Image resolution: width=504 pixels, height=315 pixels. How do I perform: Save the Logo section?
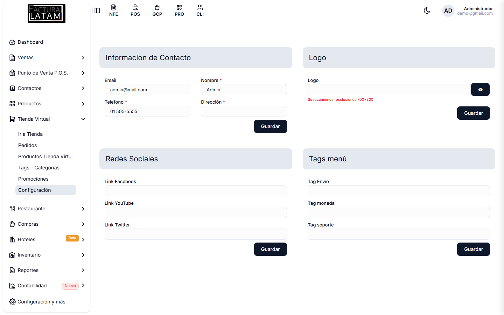point(474,113)
